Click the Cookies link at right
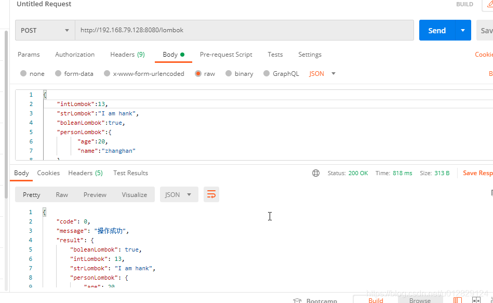Viewport: 493px width, 303px height. point(484,55)
